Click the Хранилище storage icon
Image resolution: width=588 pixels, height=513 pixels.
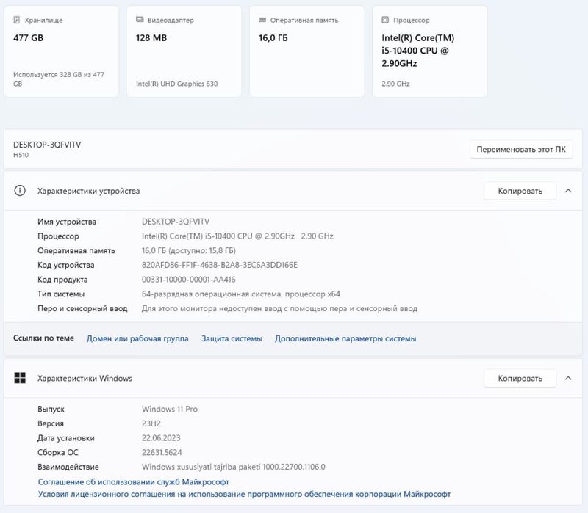coord(17,20)
